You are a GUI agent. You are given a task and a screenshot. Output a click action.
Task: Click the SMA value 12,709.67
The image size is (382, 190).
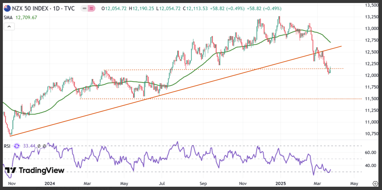click(x=26, y=17)
